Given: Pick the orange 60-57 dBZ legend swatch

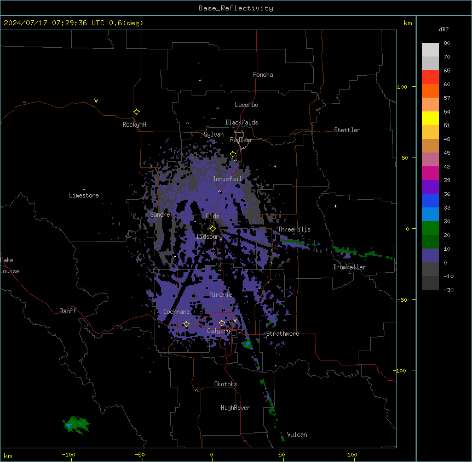Looking at the screenshot, I should (x=430, y=91).
